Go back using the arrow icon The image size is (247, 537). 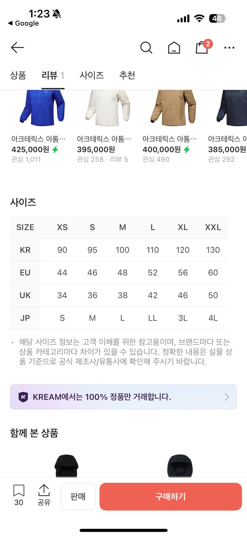click(x=17, y=47)
